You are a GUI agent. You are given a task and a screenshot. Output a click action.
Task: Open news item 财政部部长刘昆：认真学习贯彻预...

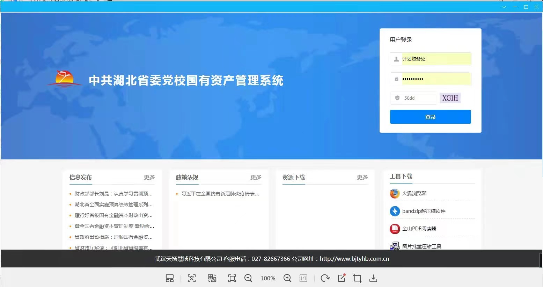coord(113,194)
